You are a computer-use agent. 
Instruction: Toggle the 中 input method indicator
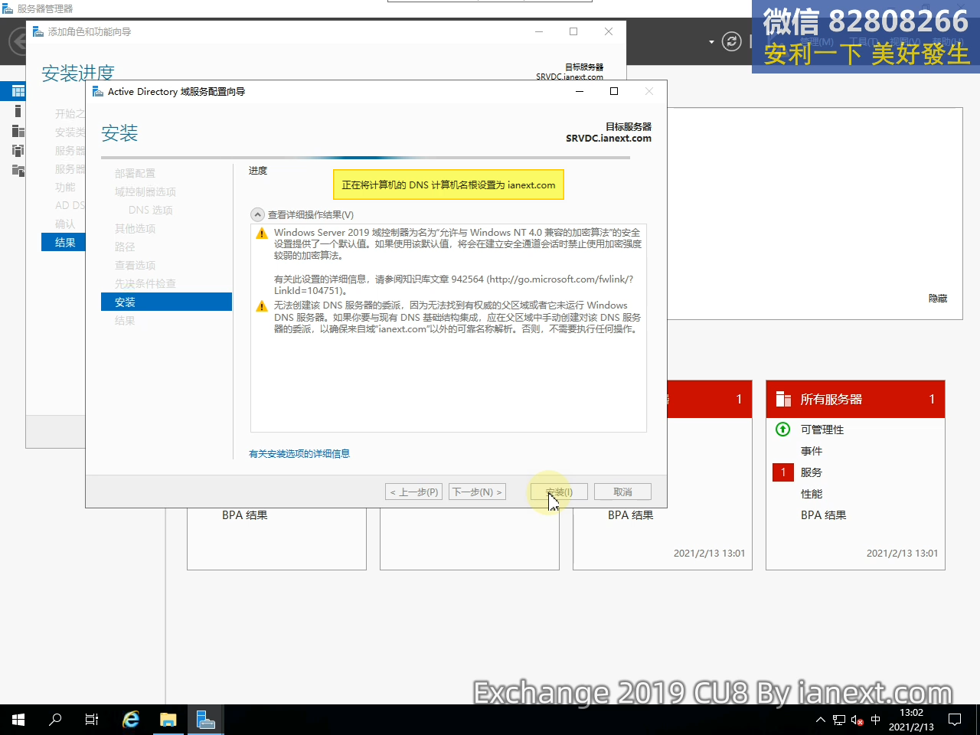876,720
